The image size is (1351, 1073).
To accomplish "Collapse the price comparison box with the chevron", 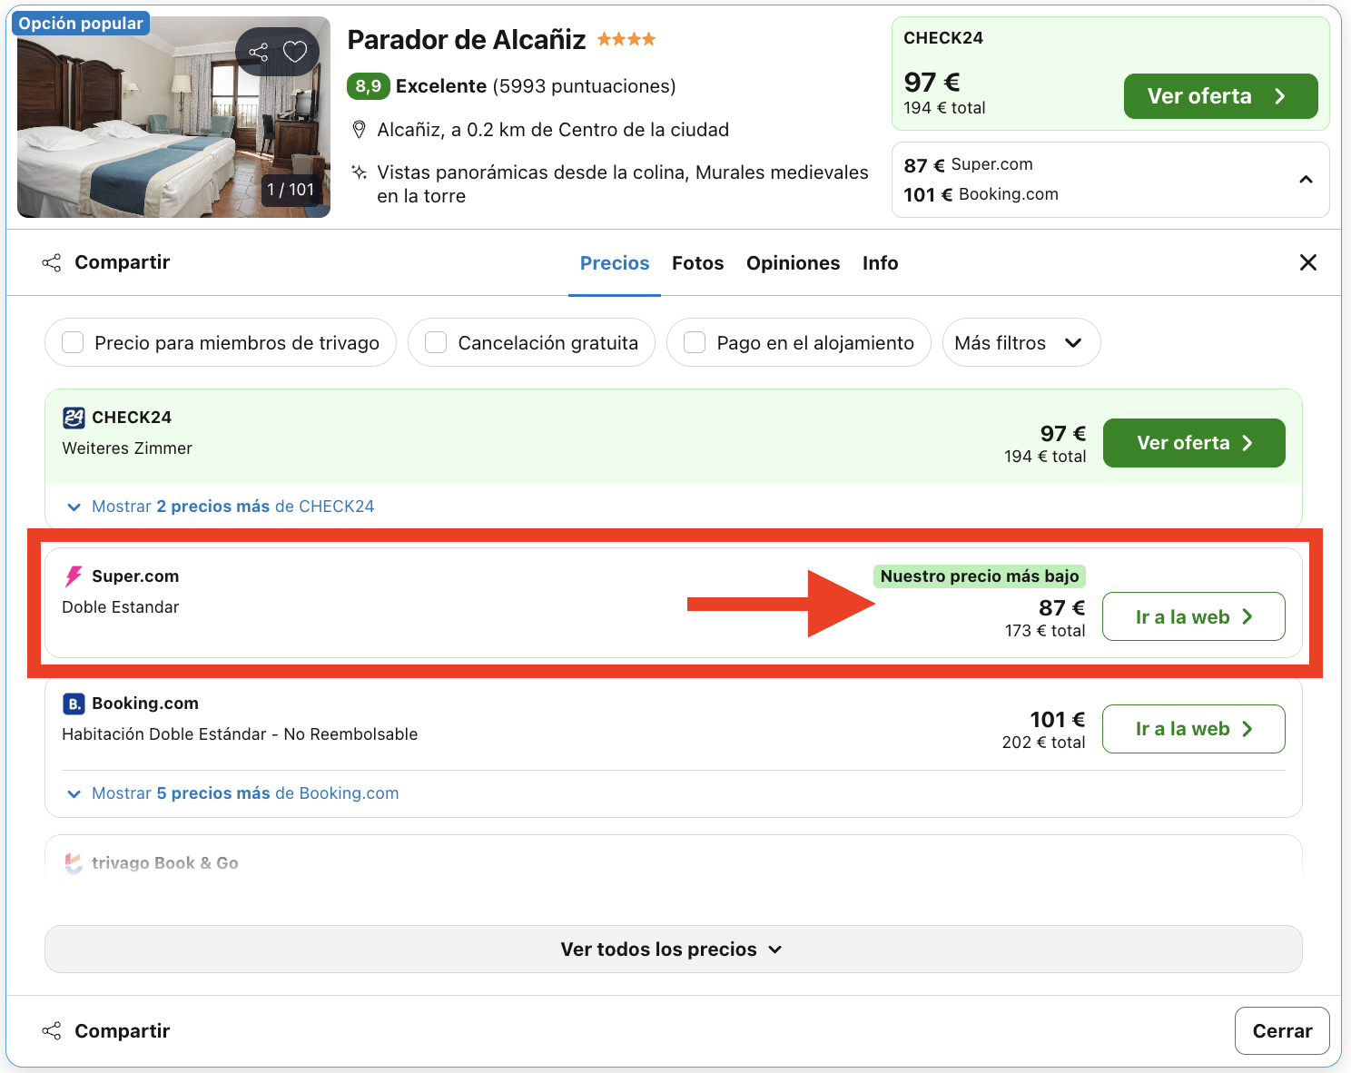I will tap(1306, 180).
